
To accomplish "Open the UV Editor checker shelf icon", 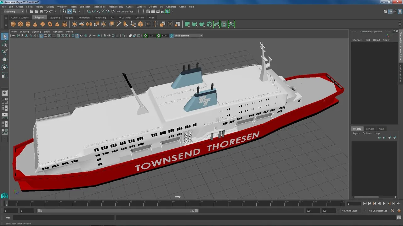I will tap(224, 24).
